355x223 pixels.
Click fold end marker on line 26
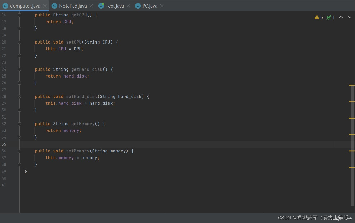[x=19, y=83]
